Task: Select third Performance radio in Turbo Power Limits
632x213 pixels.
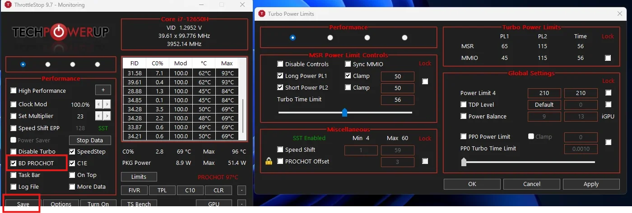Action: (x=367, y=38)
